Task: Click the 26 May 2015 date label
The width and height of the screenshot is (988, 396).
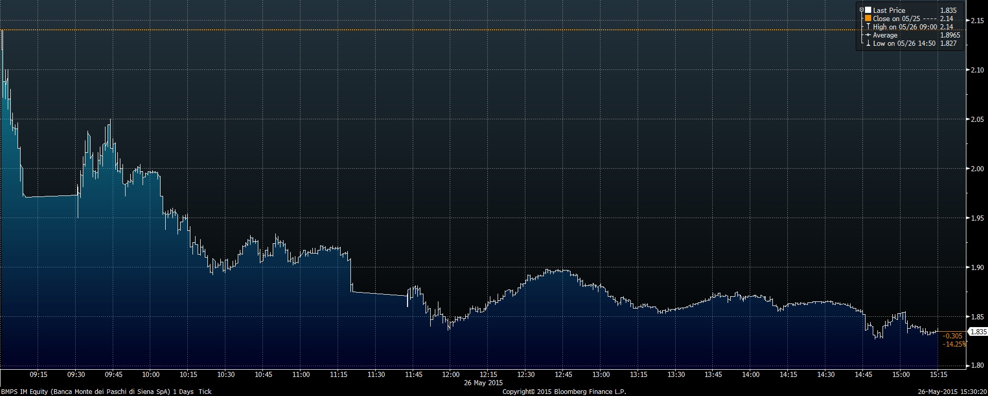Action: tap(483, 383)
